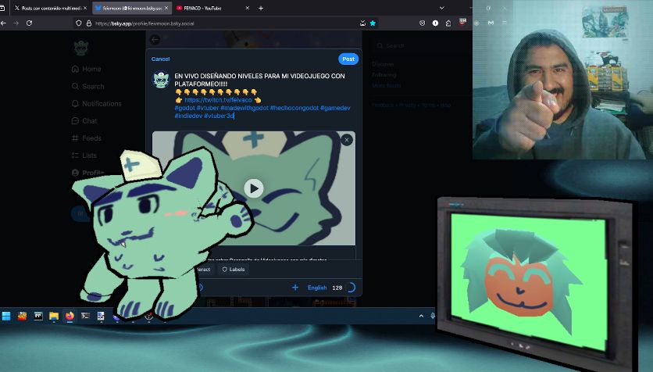Focus the Bluesky Search field on the right

[x=420, y=46]
